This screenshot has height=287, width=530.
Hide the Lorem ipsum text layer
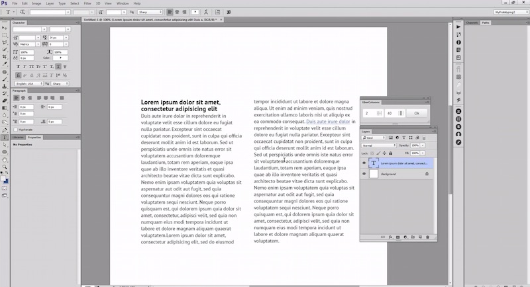[x=364, y=163]
